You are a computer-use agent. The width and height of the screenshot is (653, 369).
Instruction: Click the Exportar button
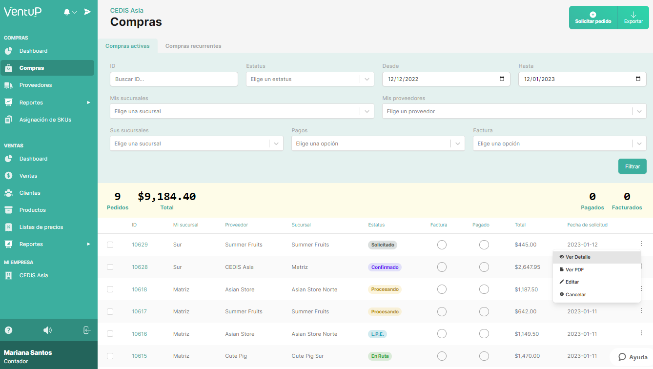[633, 18]
